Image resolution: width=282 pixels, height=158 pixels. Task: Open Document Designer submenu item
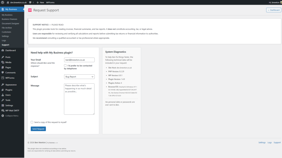[x=10, y=23]
